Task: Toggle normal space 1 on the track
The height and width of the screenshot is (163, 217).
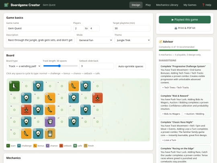Action: tap(26, 86)
